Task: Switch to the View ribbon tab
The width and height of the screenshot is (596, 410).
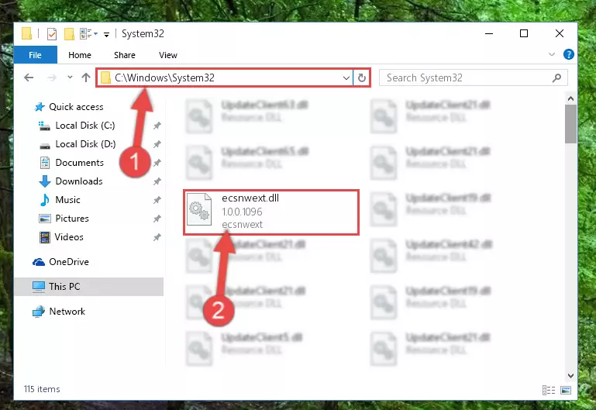Action: click(x=168, y=55)
